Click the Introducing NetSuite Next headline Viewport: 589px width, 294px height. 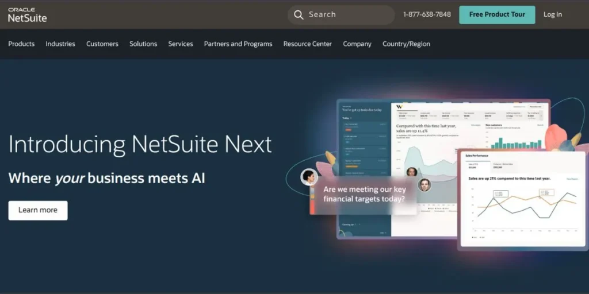[x=140, y=144]
